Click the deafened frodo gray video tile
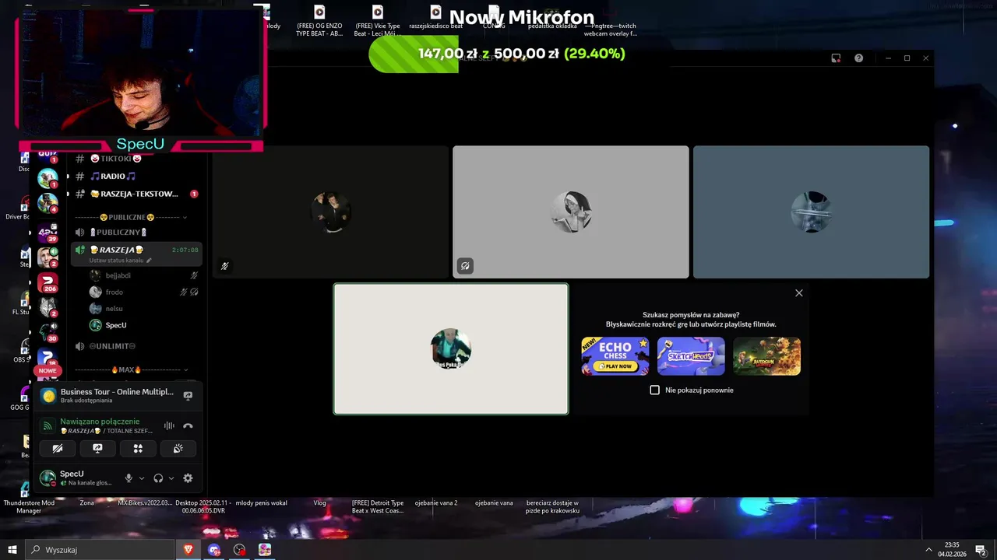The height and width of the screenshot is (560, 997). pos(571,212)
